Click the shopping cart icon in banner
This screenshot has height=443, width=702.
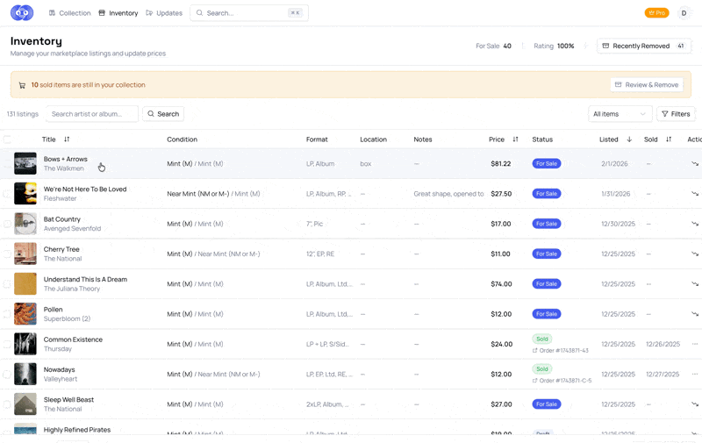tap(22, 85)
